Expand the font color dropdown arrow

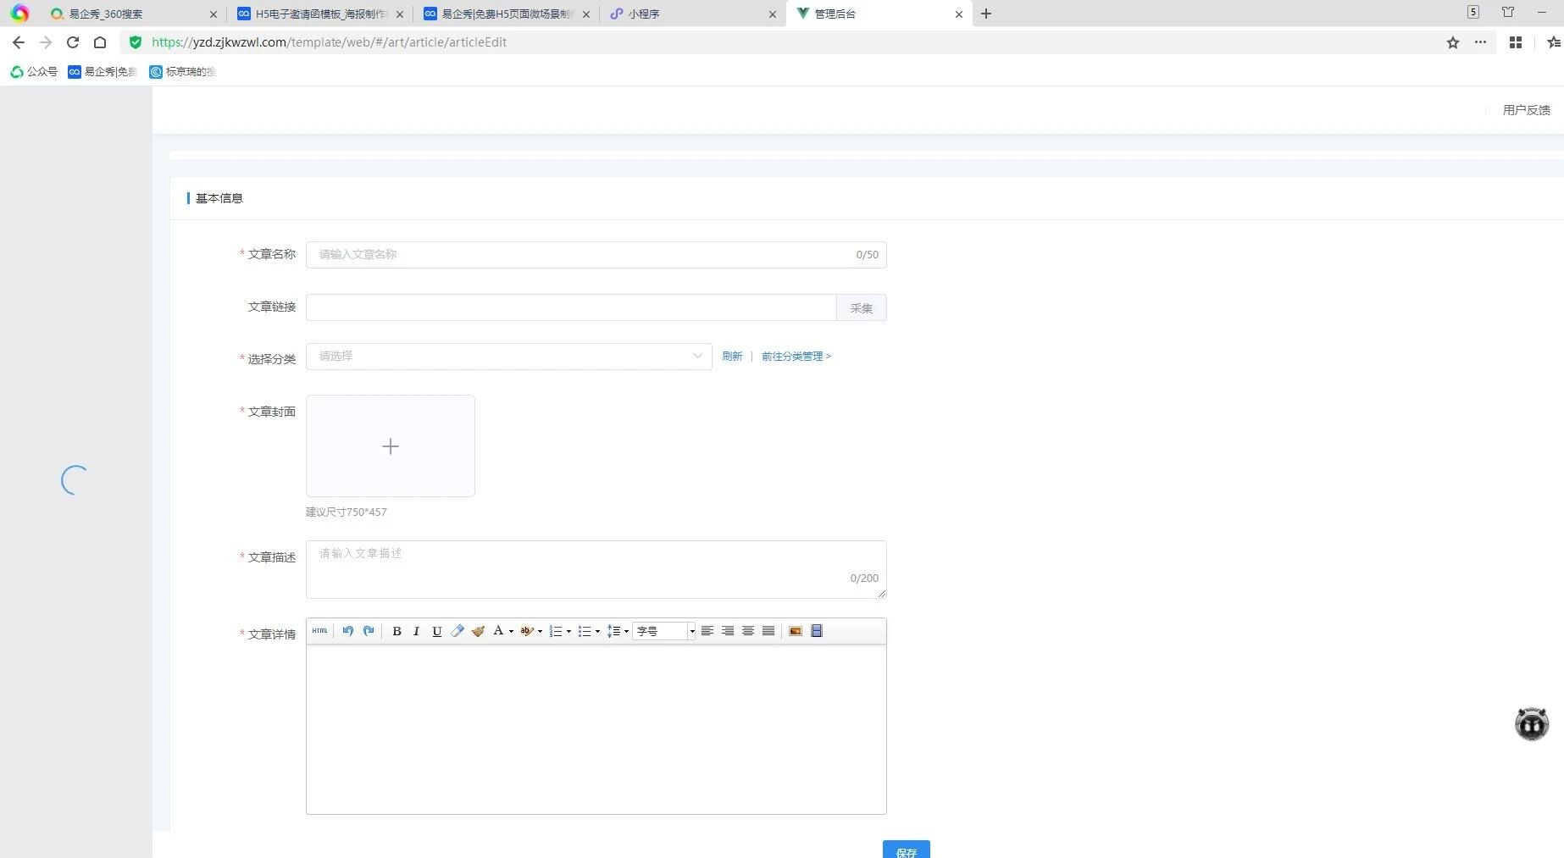511,631
